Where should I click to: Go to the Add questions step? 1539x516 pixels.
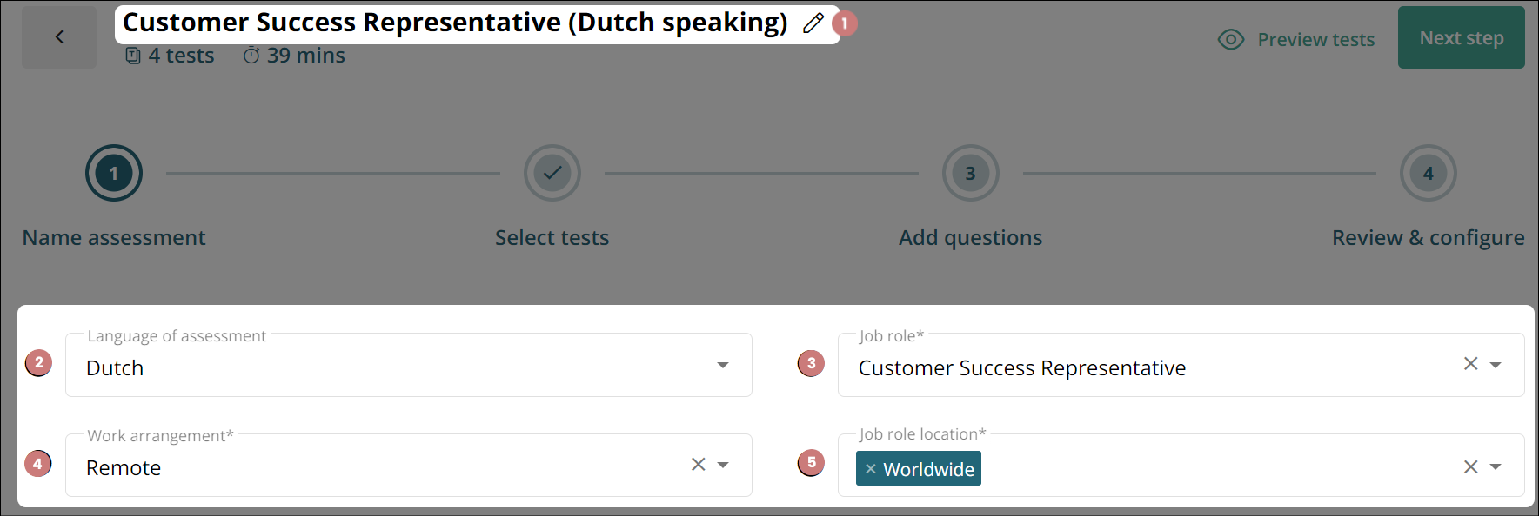click(x=970, y=173)
